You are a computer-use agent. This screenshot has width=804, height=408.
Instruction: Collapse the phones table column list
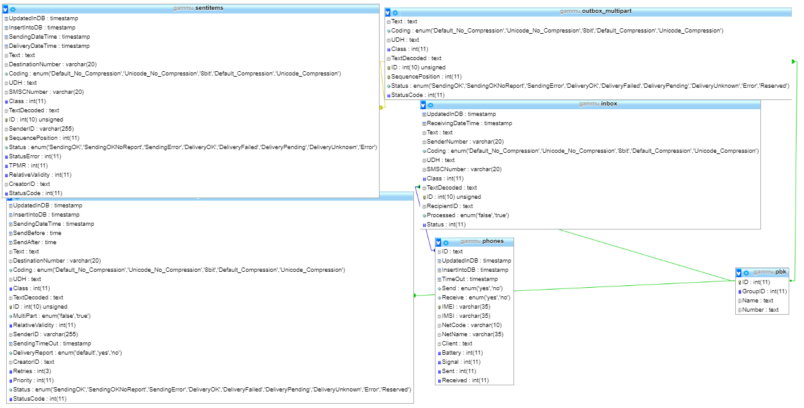[x=438, y=242]
